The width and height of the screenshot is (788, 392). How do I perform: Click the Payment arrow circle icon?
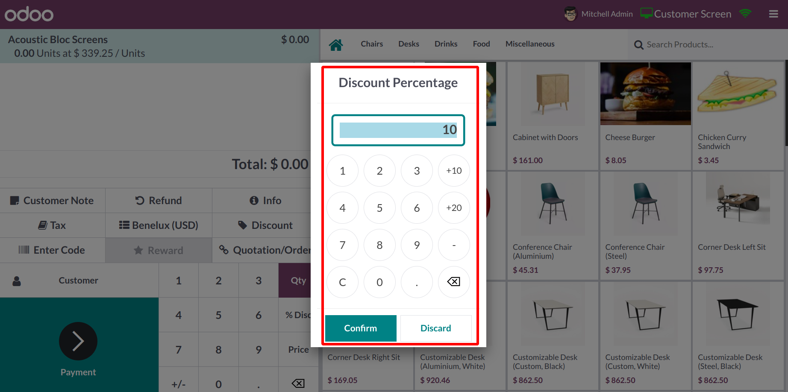(x=78, y=341)
